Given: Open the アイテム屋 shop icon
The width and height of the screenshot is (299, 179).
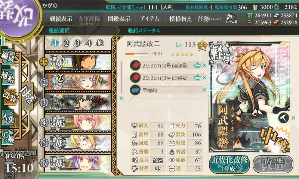Looking at the screenshot, I should [x=231, y=19].
